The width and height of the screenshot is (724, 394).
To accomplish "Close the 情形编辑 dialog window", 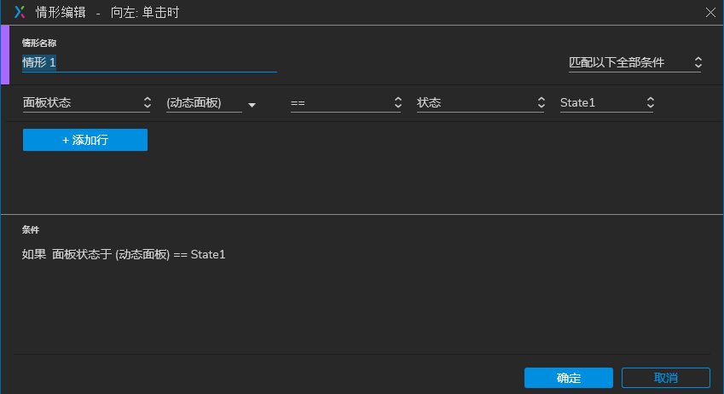I will (710, 13).
